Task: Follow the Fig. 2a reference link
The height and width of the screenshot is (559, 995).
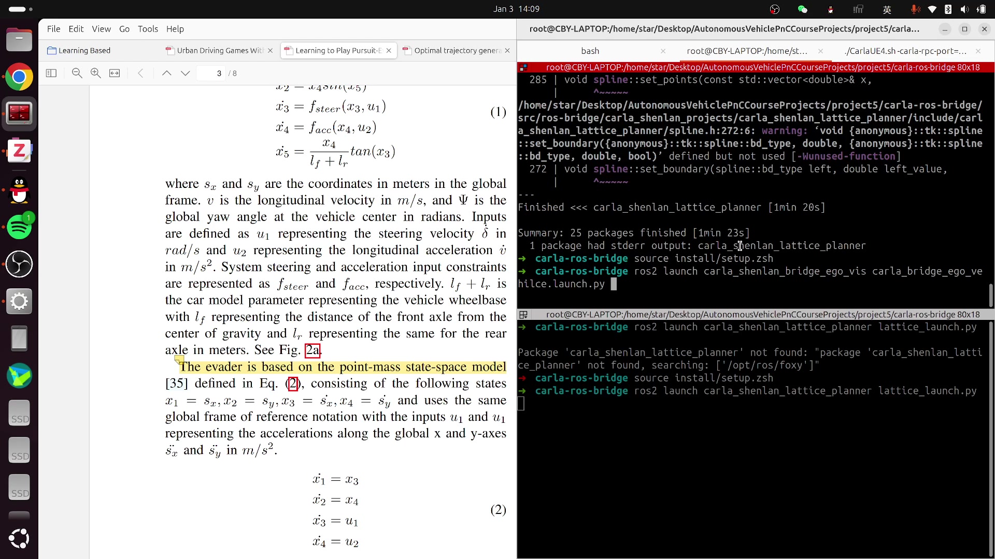Action: [x=312, y=350]
